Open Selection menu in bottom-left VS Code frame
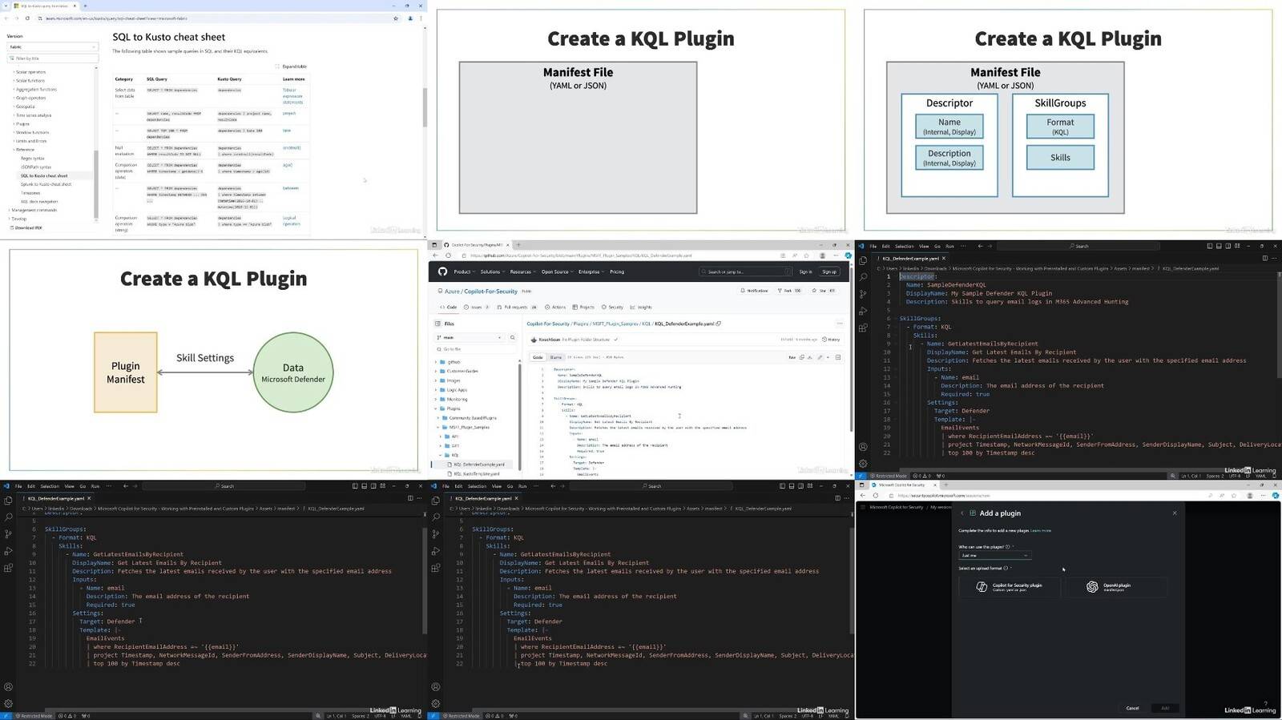Viewport: 1282px width, 720px height. click(x=50, y=486)
